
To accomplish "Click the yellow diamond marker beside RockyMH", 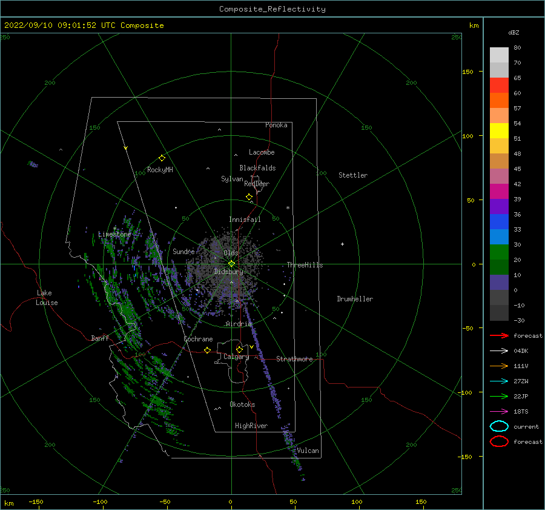I will coord(162,158).
